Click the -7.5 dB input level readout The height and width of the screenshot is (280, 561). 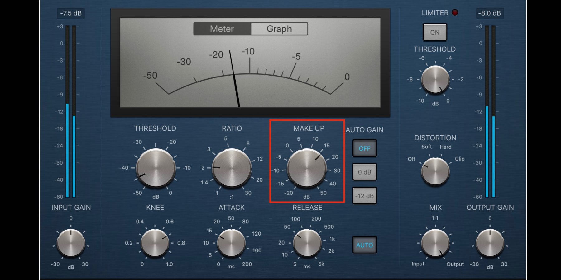coord(71,13)
